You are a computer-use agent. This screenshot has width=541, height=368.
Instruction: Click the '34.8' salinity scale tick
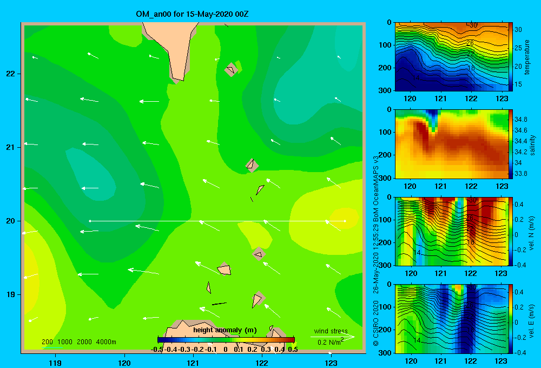[520, 120]
